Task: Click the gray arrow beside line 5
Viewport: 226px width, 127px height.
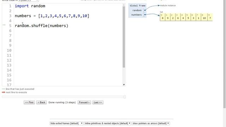Action: tap(4, 25)
